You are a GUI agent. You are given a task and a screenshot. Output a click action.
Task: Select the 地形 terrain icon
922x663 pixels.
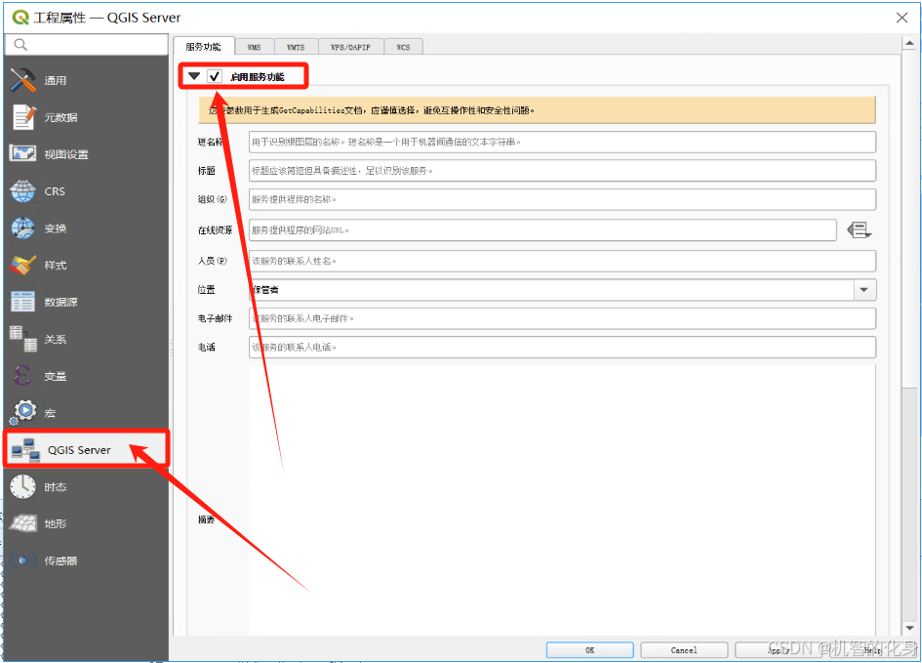(23, 523)
